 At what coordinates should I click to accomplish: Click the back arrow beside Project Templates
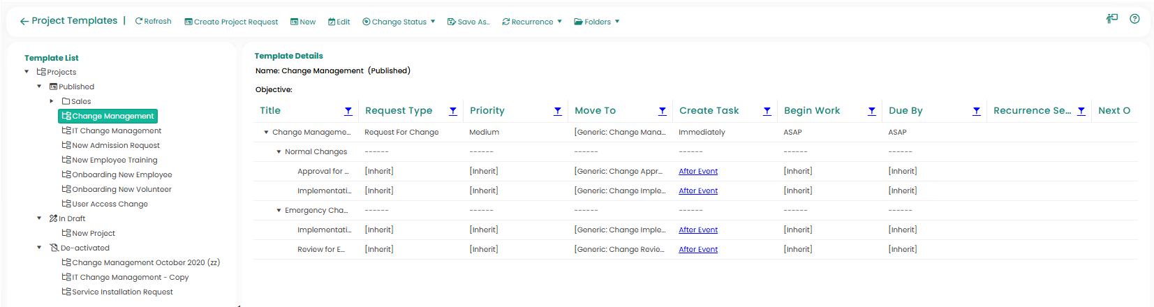[x=24, y=22]
